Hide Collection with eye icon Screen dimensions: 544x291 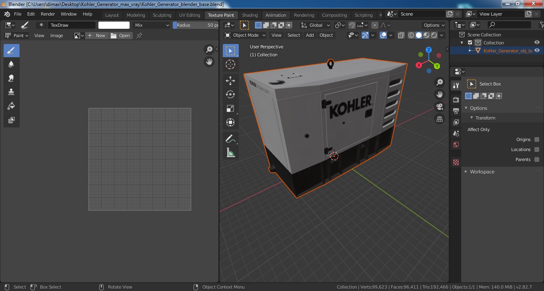coord(537,43)
